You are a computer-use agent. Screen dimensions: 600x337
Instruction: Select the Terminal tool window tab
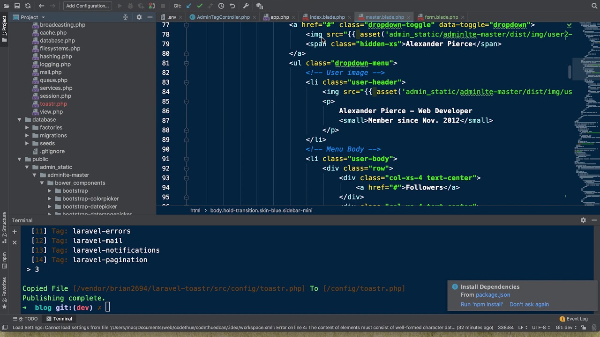[x=59, y=319]
